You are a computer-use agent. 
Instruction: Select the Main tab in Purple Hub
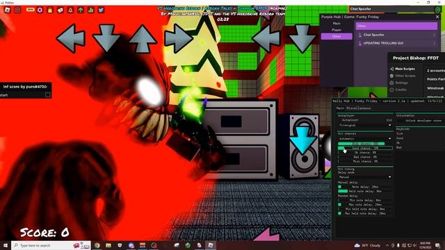tap(337, 24)
